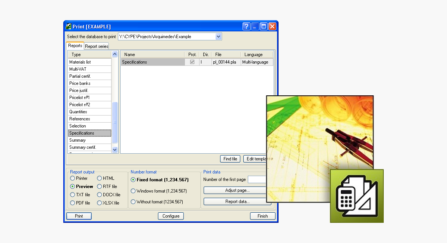Select Pricelist nº1 report type
This screenshot has height=243, width=447.
(x=89, y=97)
